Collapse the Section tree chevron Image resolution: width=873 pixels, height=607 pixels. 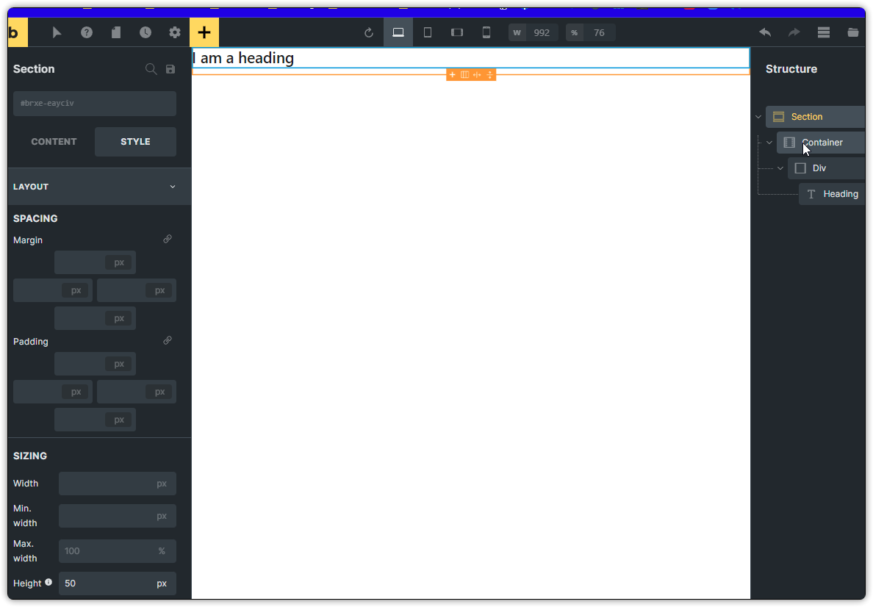click(x=758, y=117)
